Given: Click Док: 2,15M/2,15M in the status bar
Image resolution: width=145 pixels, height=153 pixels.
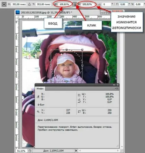Looking at the screenshot, I should [x=53, y=151].
